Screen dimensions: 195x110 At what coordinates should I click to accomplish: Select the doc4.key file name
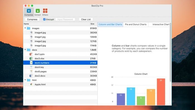tap(39, 67)
